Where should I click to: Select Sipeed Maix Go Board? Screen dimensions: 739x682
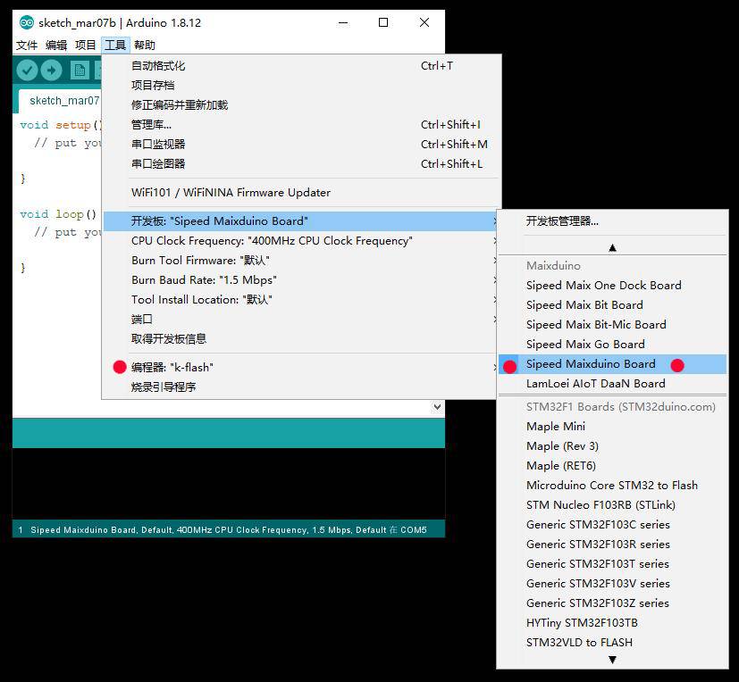pos(612,345)
